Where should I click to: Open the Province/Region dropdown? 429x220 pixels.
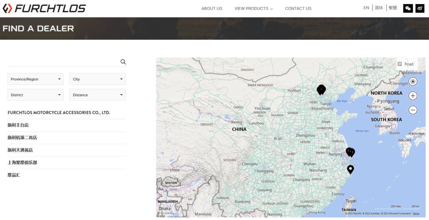pos(36,79)
